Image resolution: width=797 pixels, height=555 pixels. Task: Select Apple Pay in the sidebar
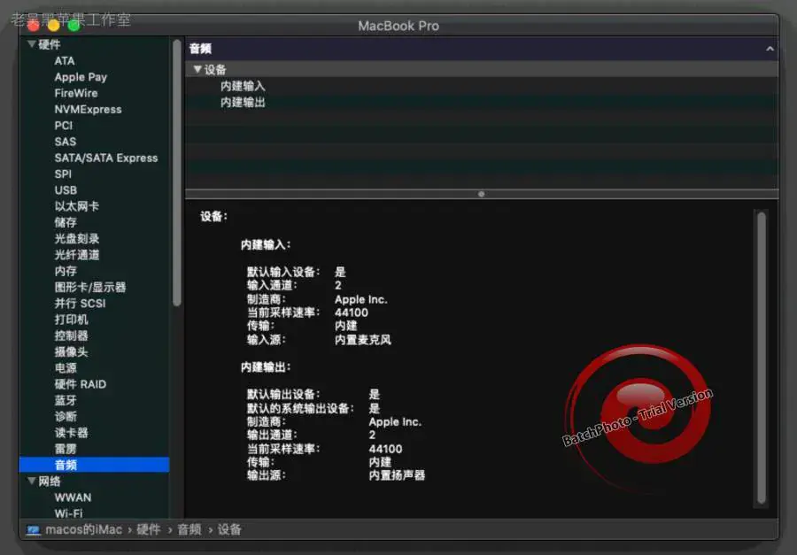click(81, 77)
